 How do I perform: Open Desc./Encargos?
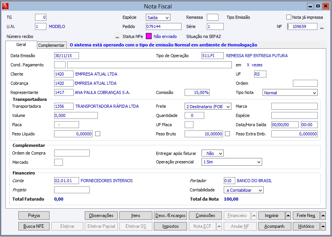tap(170, 216)
